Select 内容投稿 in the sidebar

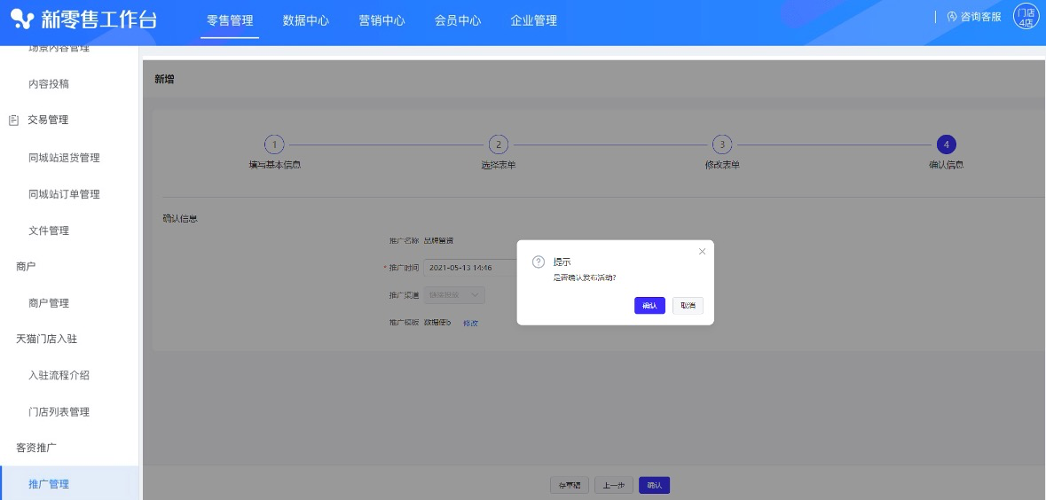pos(49,84)
